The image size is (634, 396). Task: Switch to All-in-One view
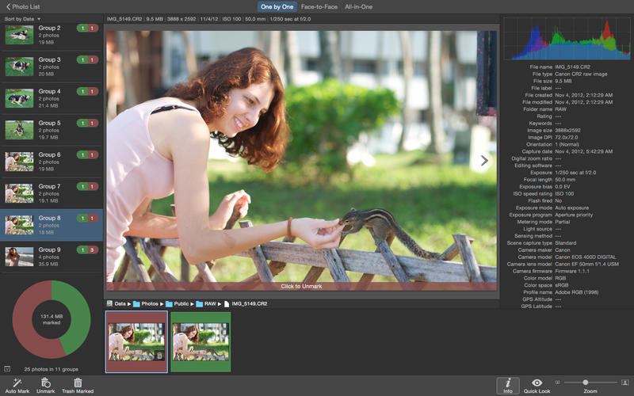(358, 6)
